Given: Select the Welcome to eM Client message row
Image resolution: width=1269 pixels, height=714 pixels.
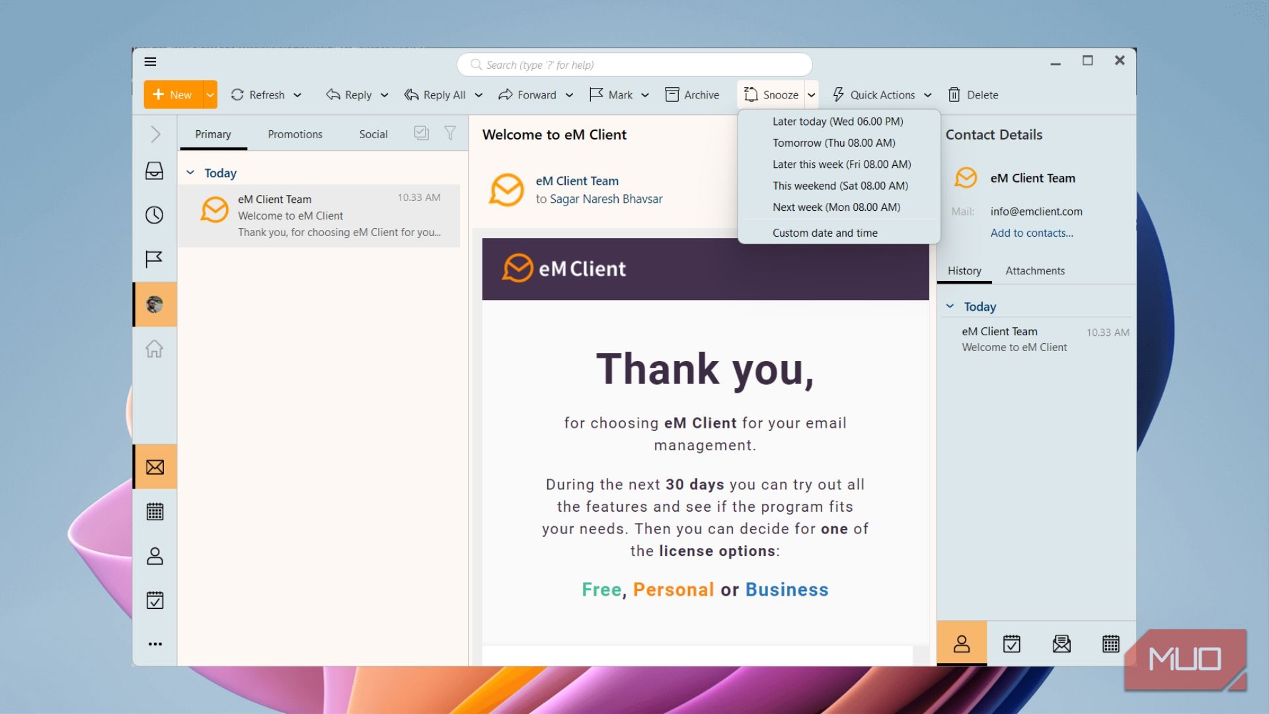Looking at the screenshot, I should (319, 216).
